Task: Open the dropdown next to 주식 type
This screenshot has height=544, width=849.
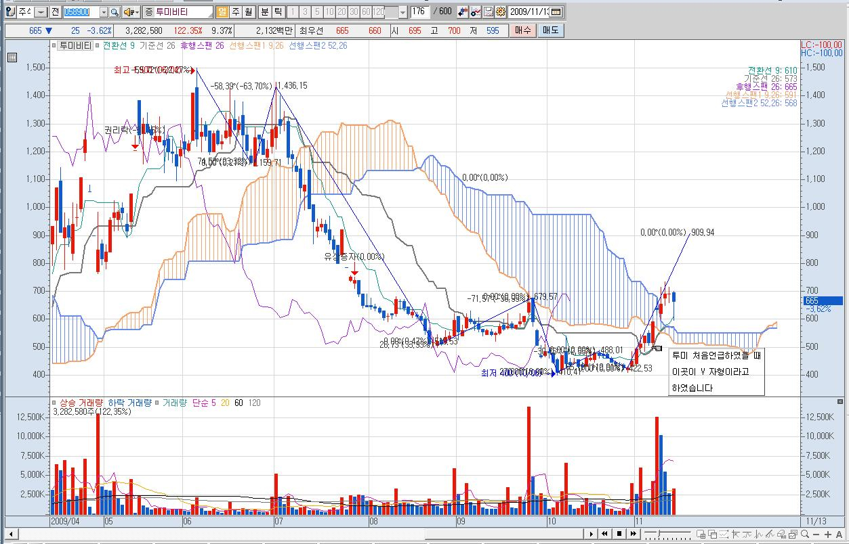Action: [x=41, y=12]
